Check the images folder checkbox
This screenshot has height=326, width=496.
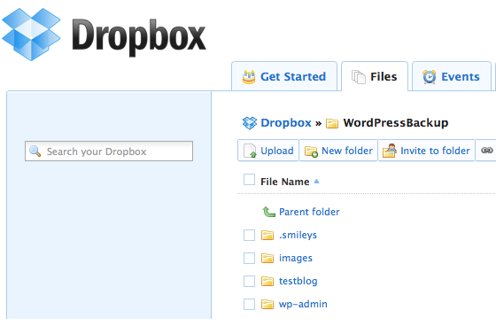249,258
